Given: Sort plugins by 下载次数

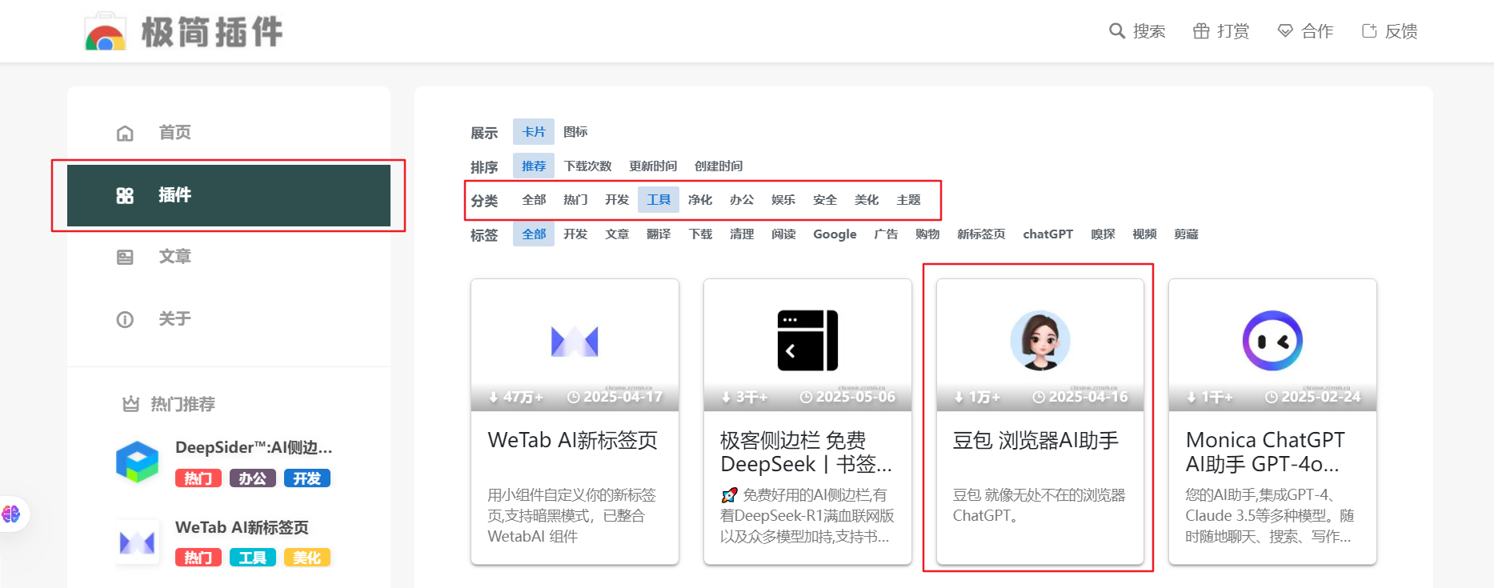Looking at the screenshot, I should pyautogui.click(x=587, y=166).
